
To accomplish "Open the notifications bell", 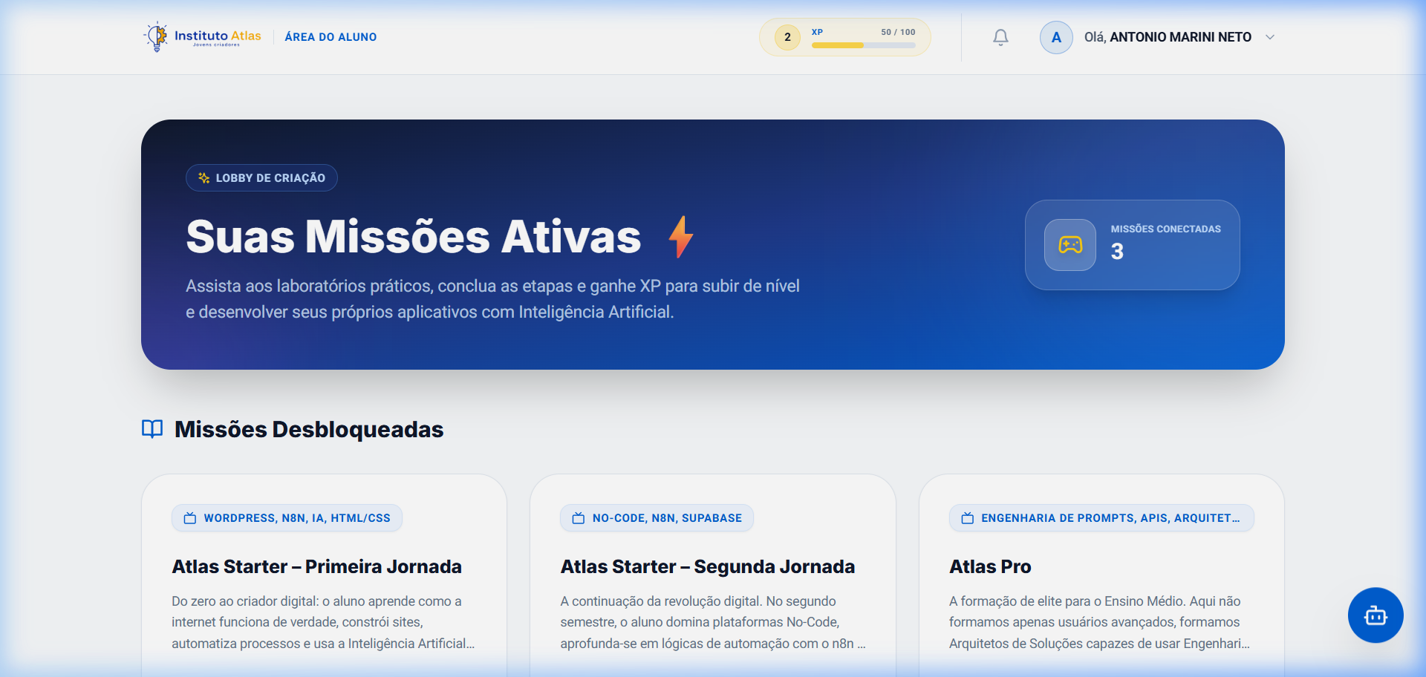I will click(1000, 37).
